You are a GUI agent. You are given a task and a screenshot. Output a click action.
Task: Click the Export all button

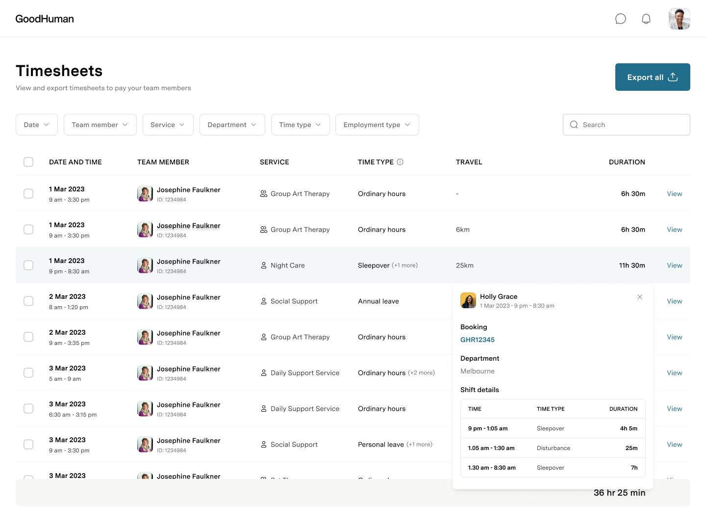(653, 77)
